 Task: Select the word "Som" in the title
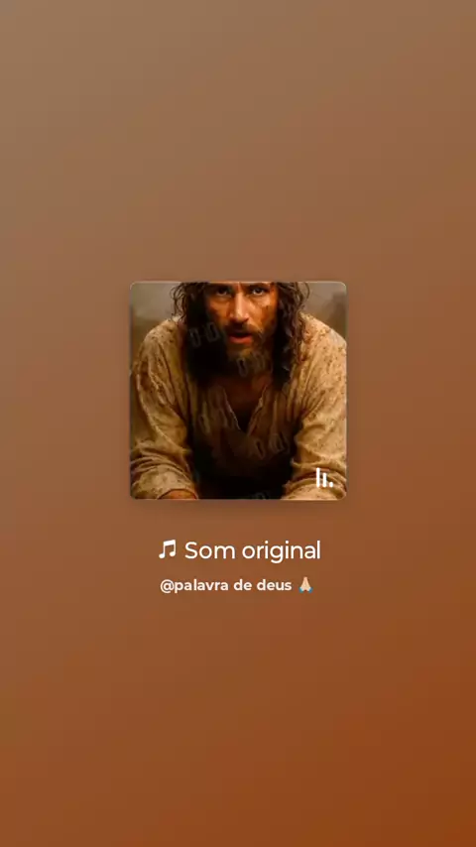[210, 550]
